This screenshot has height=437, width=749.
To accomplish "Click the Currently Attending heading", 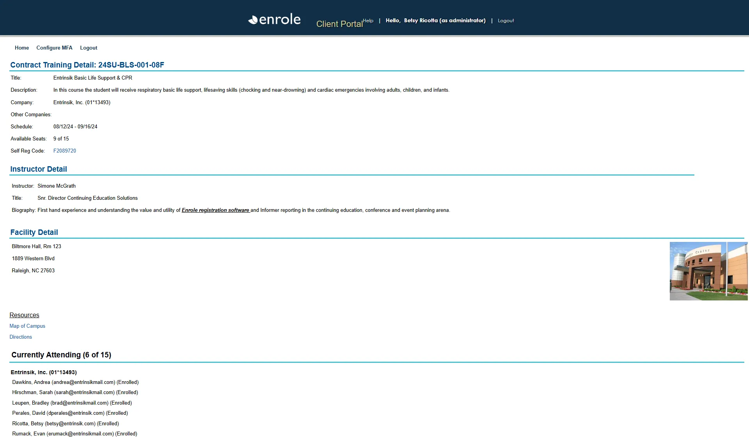I will tap(62, 355).
